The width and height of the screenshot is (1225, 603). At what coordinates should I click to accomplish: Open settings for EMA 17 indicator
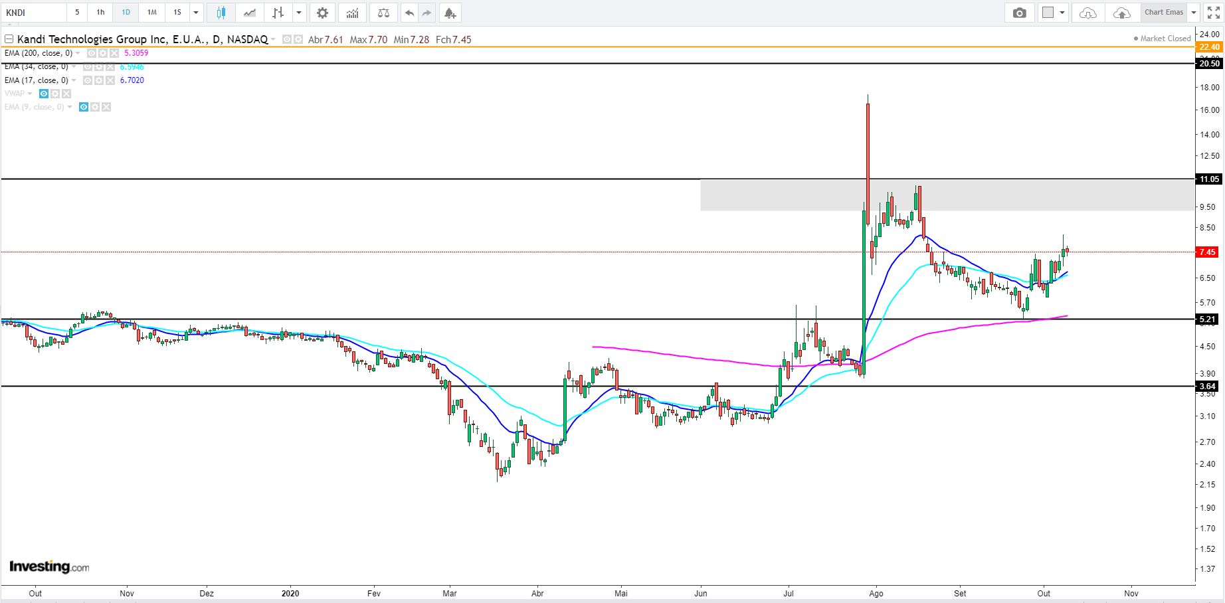(99, 80)
